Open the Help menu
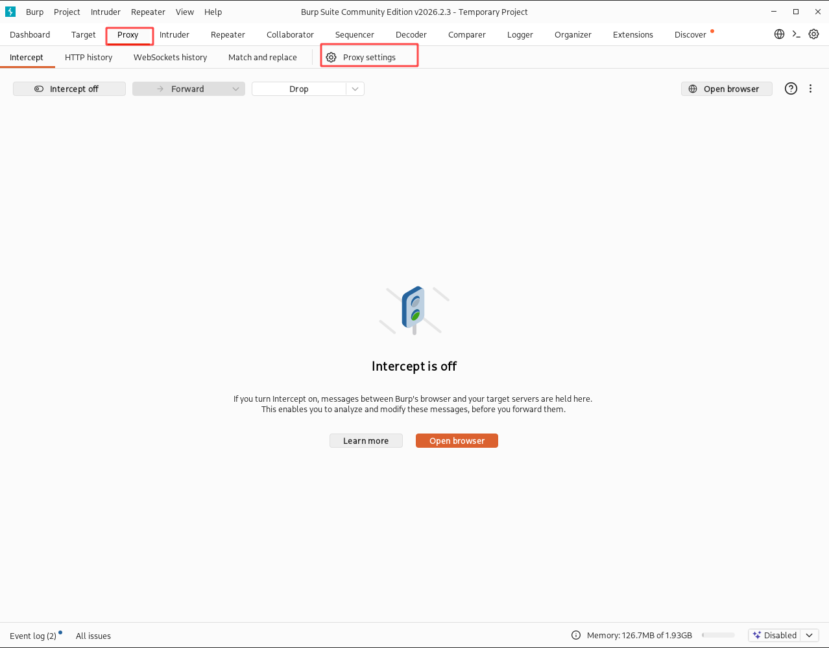This screenshot has height=648, width=829. (x=213, y=12)
